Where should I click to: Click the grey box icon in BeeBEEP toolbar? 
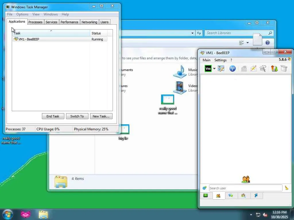(x=284, y=68)
